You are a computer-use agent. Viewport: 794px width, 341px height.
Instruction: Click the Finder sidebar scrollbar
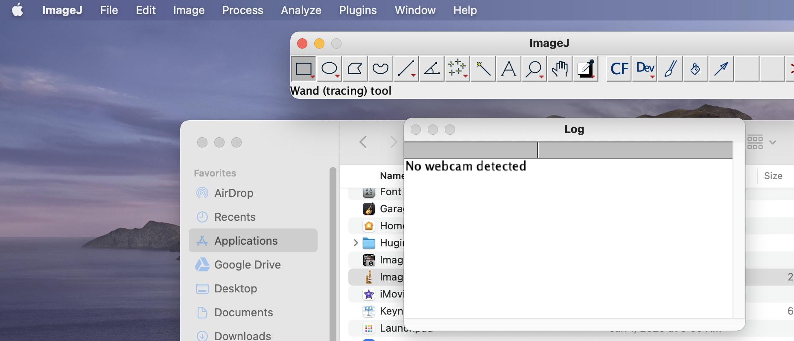click(333, 254)
